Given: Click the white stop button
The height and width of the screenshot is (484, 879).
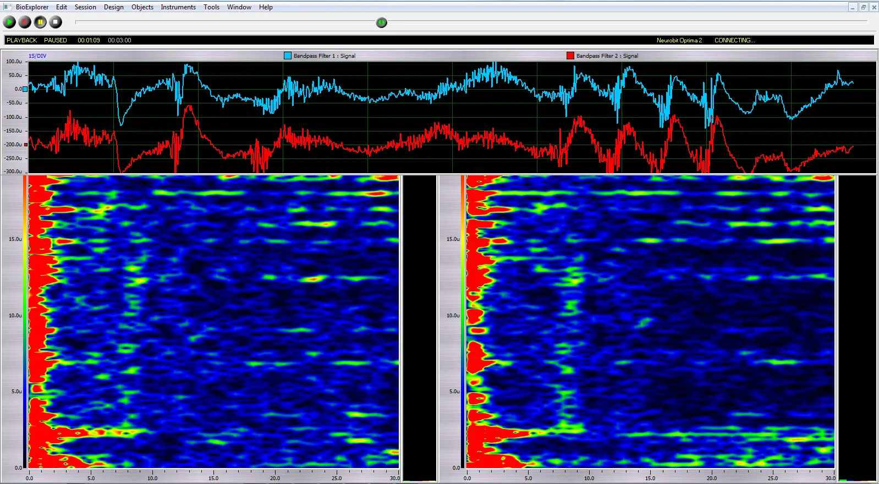Looking at the screenshot, I should click(x=56, y=22).
